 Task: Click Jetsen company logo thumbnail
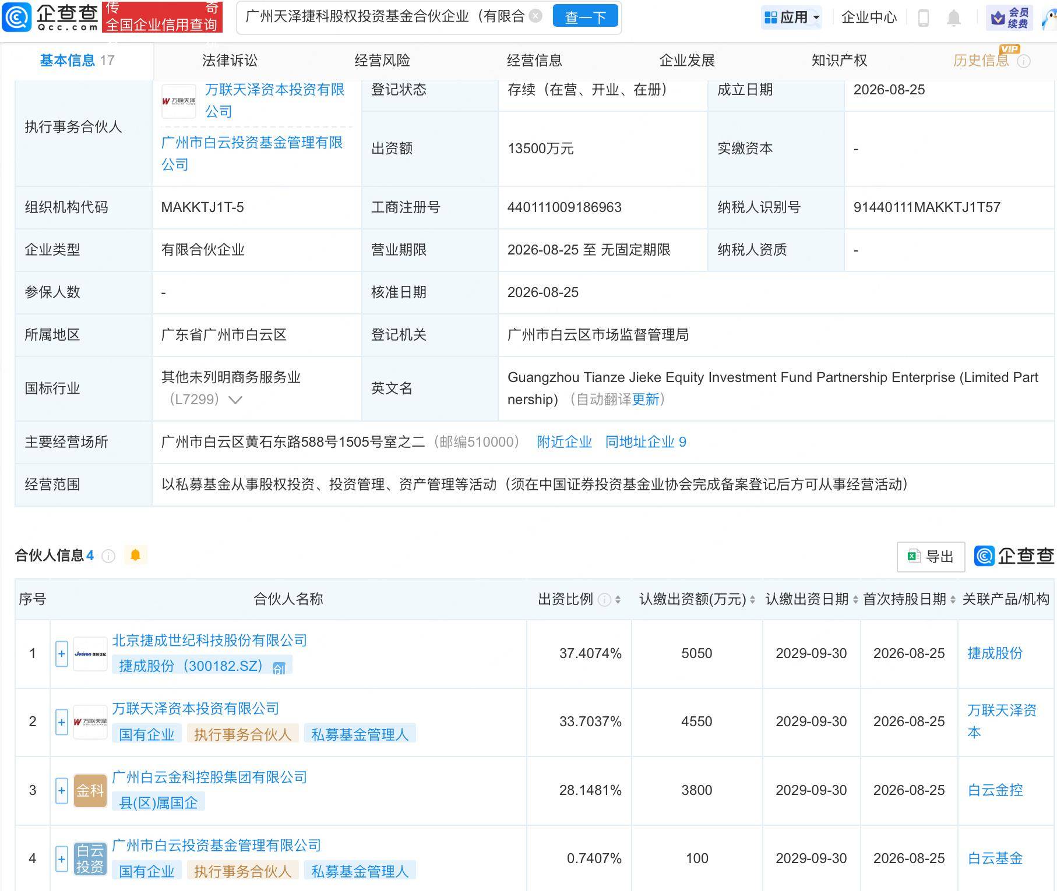90,654
